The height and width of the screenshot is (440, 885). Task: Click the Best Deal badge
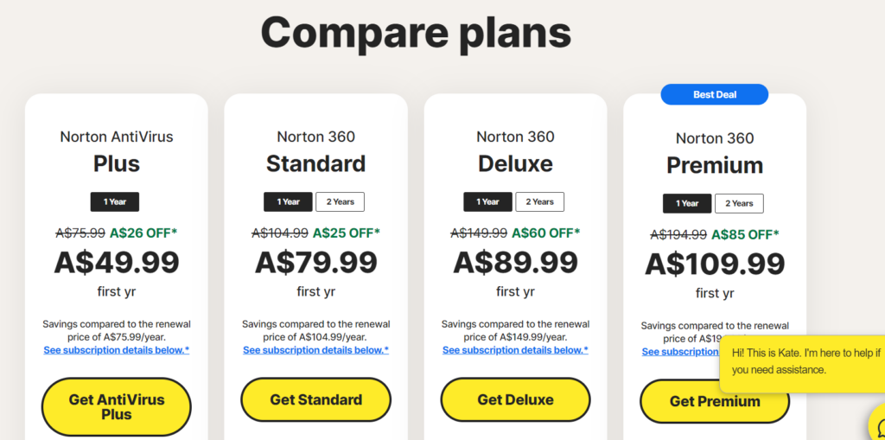[715, 94]
